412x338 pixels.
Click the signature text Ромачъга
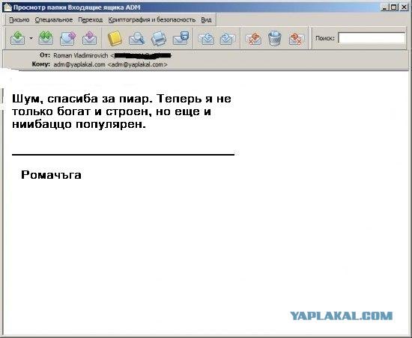[51, 175]
